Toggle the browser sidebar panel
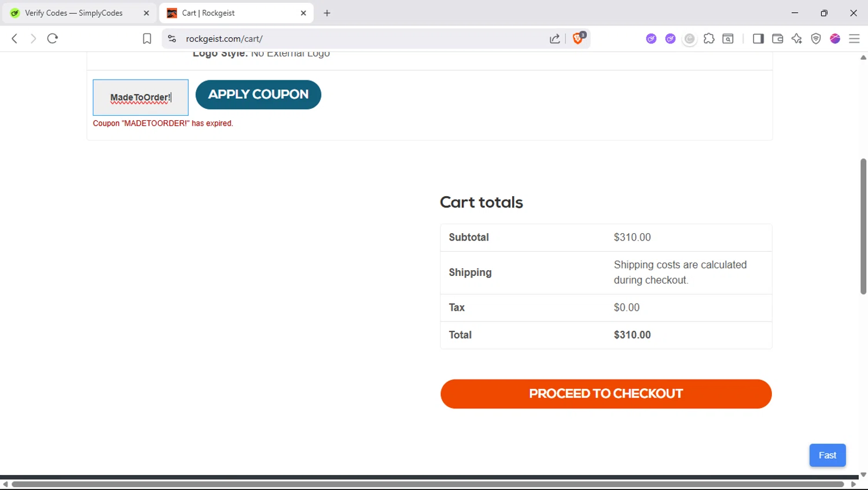Image resolution: width=868 pixels, height=490 pixels. click(758, 39)
